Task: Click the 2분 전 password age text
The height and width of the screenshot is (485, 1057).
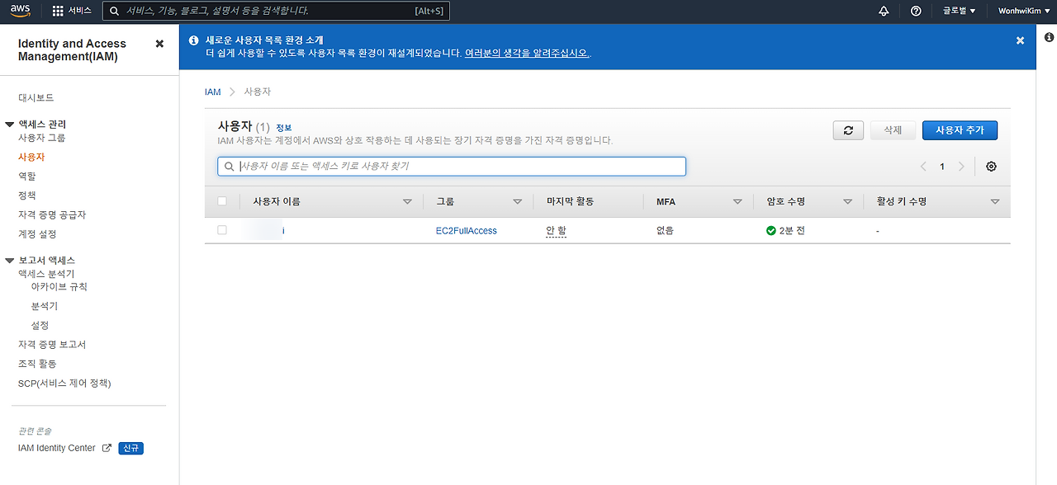Action: coord(792,231)
